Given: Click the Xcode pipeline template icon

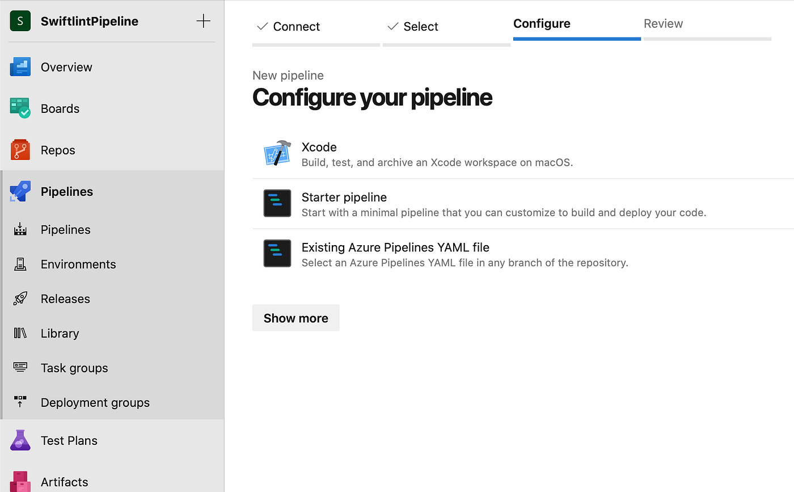Looking at the screenshot, I should (277, 152).
